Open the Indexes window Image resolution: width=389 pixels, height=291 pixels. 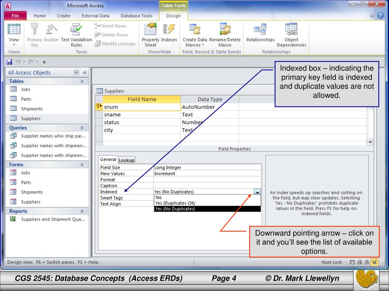pos(169,33)
